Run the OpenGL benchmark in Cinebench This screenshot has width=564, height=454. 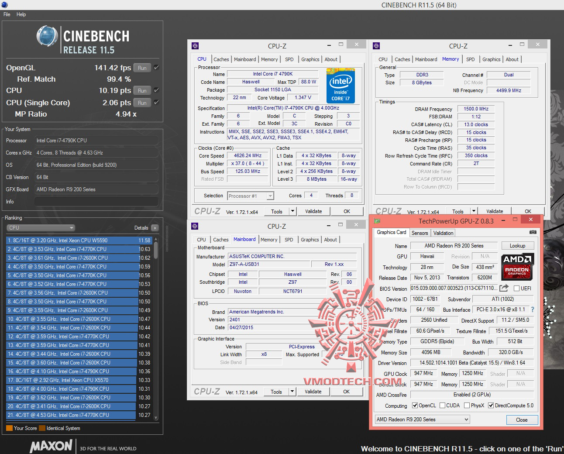pyautogui.click(x=142, y=68)
